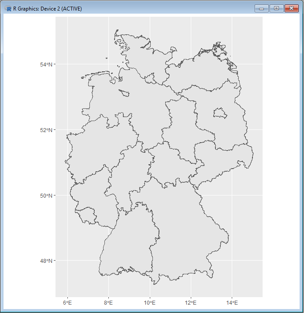Click the Baden-Württemberg region in the southwest
Screen dimensions: 304x313
pyautogui.click(x=128, y=247)
